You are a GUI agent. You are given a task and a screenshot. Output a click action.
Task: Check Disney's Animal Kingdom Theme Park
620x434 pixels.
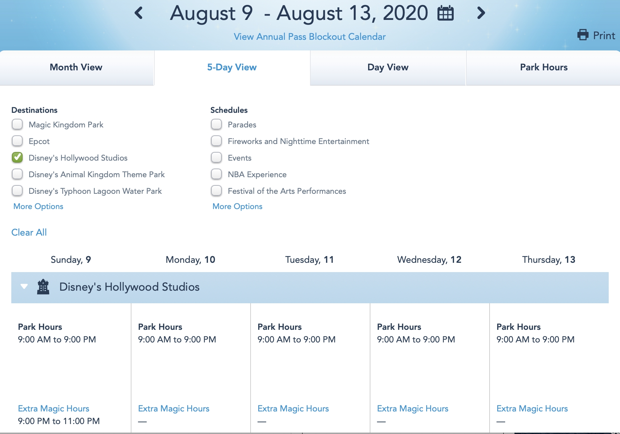[x=17, y=174]
